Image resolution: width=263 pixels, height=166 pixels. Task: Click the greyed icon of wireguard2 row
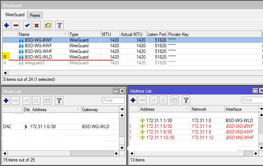tap(21, 63)
